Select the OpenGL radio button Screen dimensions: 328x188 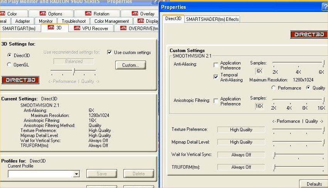9,64
